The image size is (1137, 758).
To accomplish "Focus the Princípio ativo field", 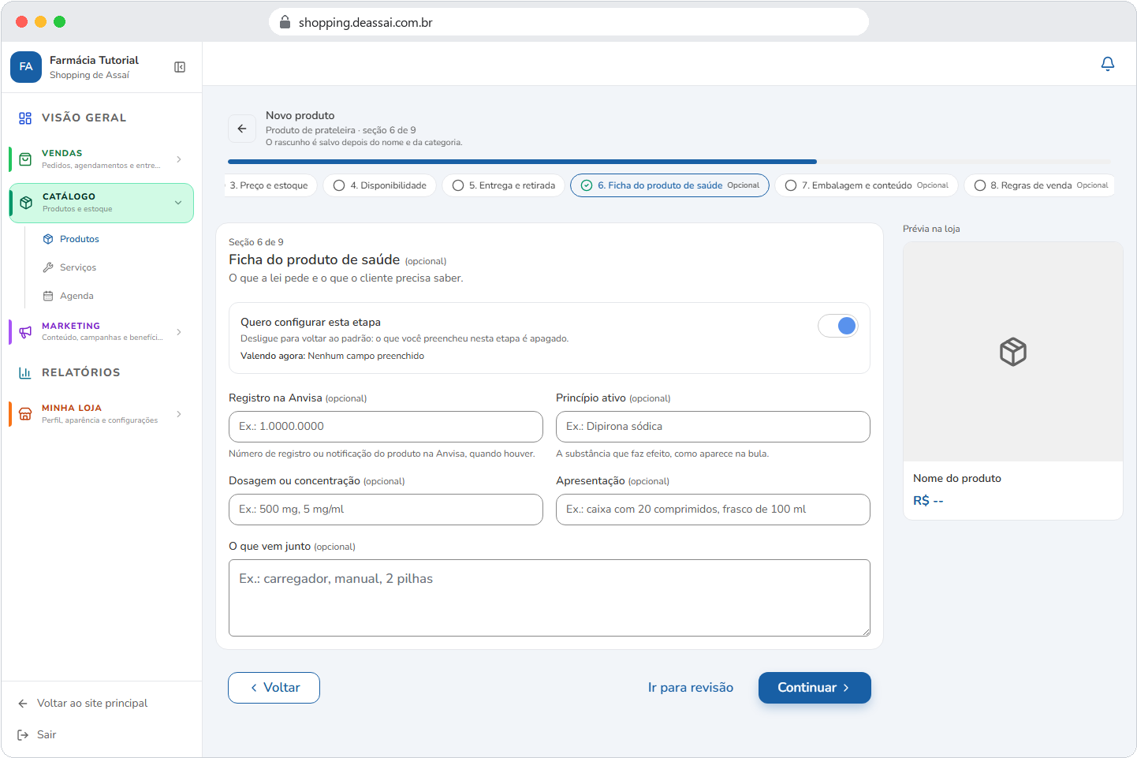I will 713,427.
